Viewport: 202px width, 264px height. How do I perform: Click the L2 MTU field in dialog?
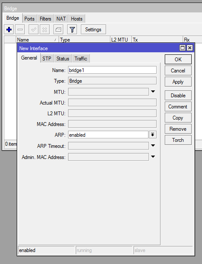(112, 113)
